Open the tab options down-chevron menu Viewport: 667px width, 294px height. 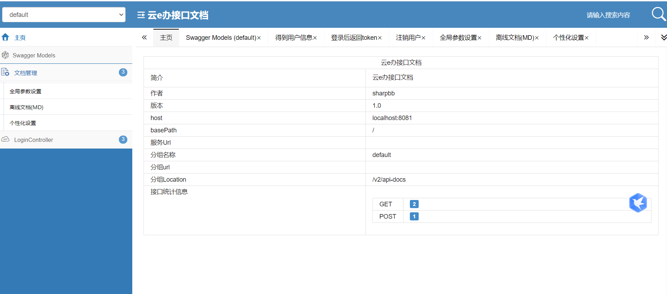(663, 37)
